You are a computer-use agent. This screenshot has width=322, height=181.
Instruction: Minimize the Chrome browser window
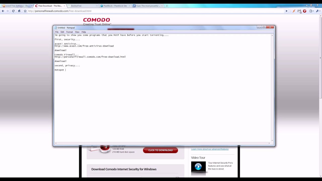307,5
